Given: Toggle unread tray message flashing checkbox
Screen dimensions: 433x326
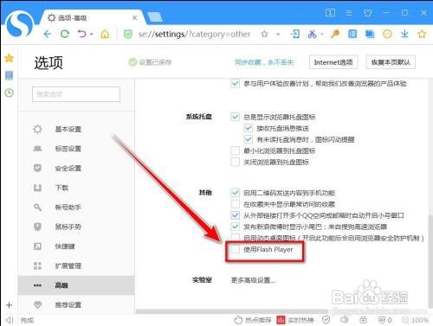Looking at the screenshot, I should click(249, 139).
